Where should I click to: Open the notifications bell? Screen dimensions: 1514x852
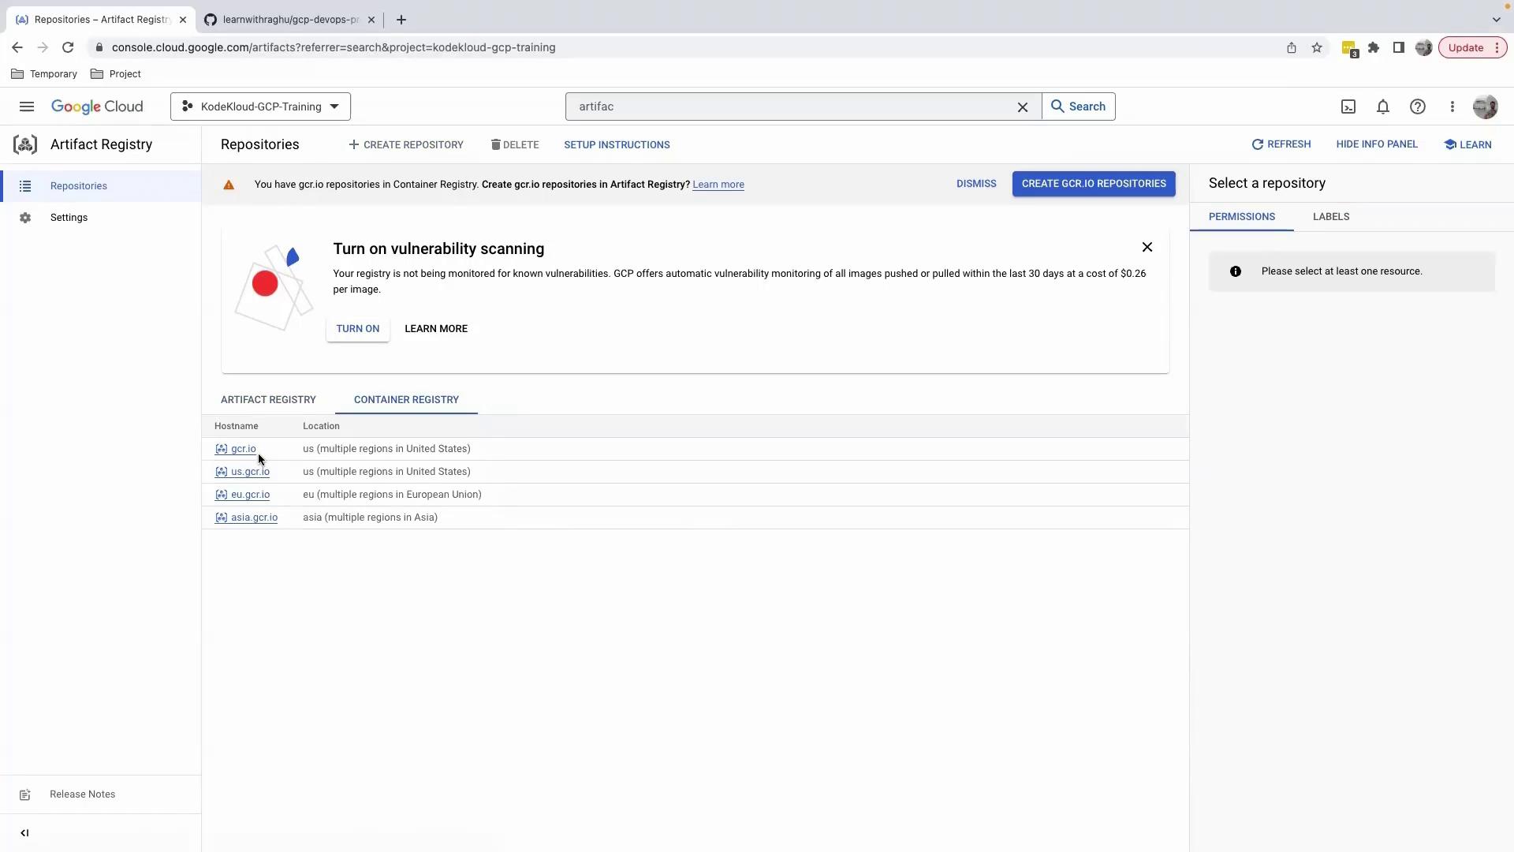click(1383, 106)
